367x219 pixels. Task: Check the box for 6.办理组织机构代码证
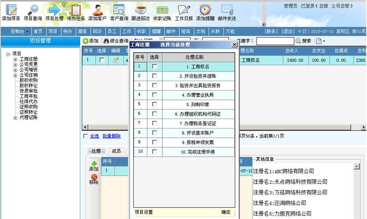[x=155, y=114]
